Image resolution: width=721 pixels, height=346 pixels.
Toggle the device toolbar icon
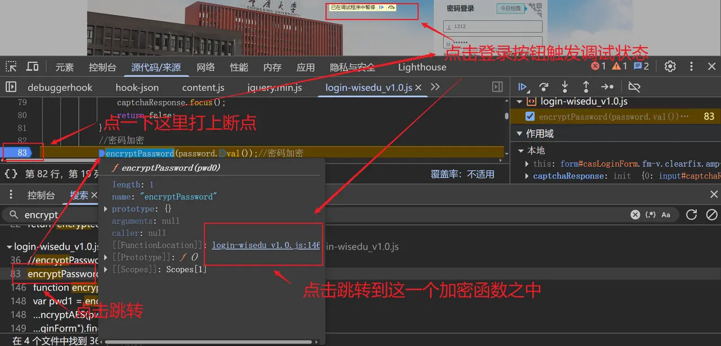tap(33, 67)
